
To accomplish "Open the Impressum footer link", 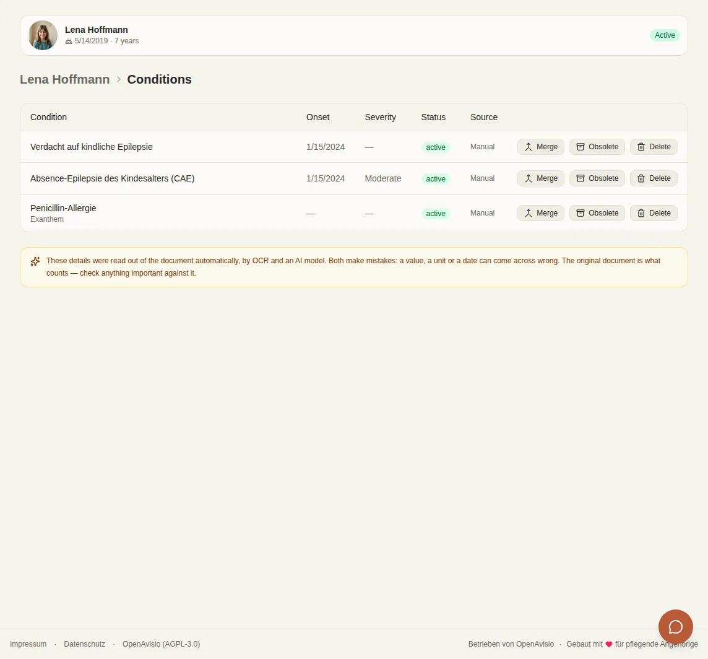I will click(x=28, y=644).
